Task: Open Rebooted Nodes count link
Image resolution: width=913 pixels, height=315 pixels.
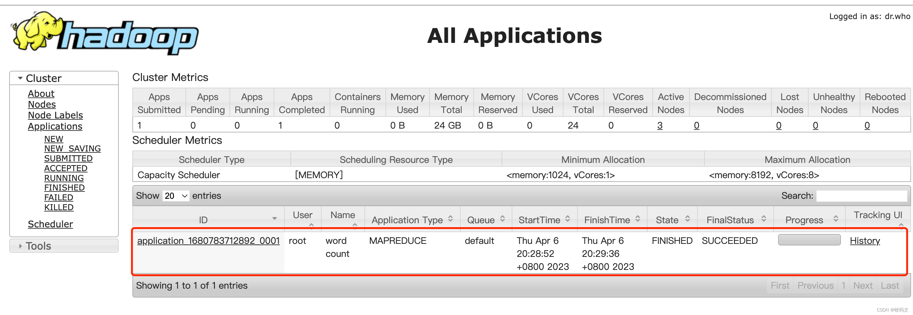Action: [867, 125]
